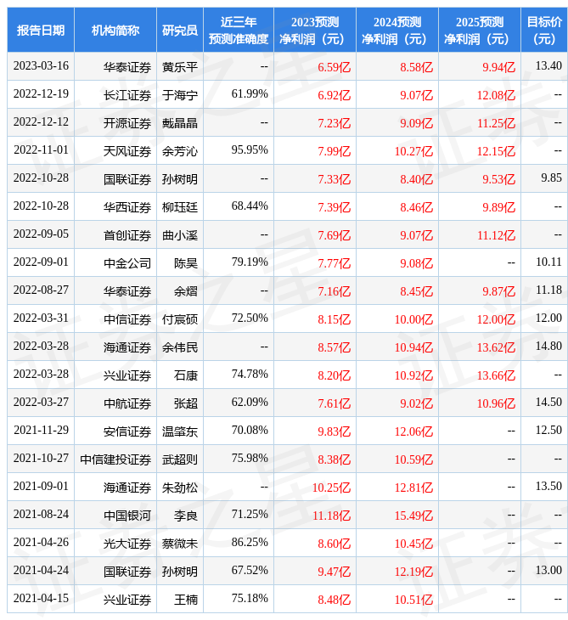Select researcher 朱劲松
Screen dimensions: 568x620
click(x=180, y=488)
